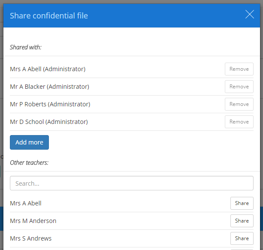
Task: Click the "Share confidential file" dialog title
Action: point(49,16)
